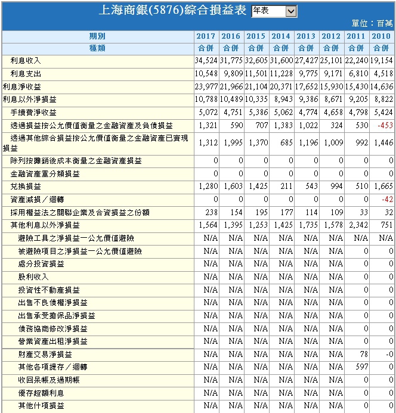Click the red -453 value
This screenshot has height=413, width=396.
tap(385, 126)
